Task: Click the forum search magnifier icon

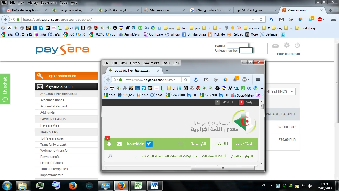Action: click(x=110, y=156)
